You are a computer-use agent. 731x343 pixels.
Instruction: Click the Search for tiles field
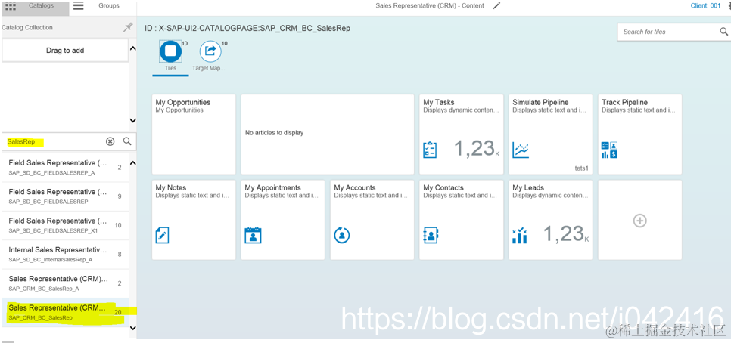(667, 32)
